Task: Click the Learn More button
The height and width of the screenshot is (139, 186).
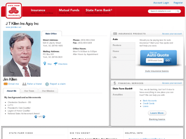Action: 157,113
